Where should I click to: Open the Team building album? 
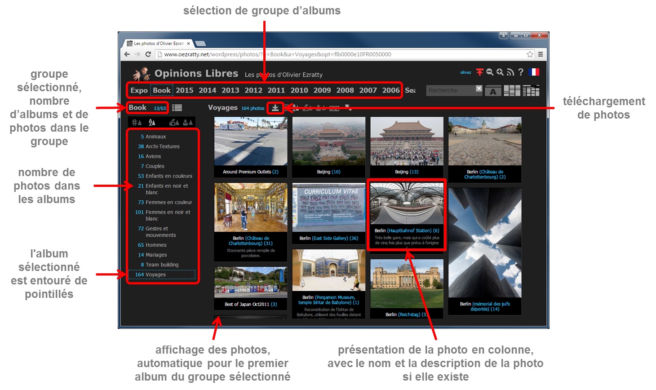click(x=162, y=265)
